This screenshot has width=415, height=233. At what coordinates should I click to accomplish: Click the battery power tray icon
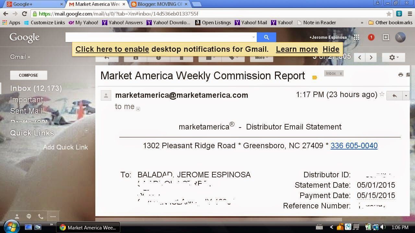pos(368,227)
